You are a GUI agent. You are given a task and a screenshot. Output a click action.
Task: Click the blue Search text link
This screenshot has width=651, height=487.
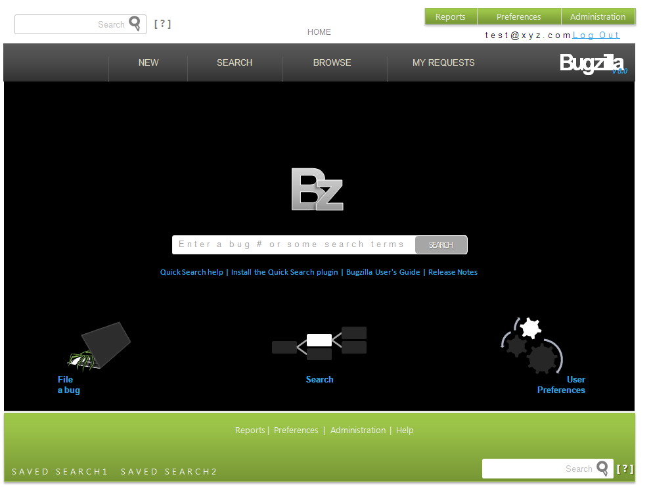(319, 379)
